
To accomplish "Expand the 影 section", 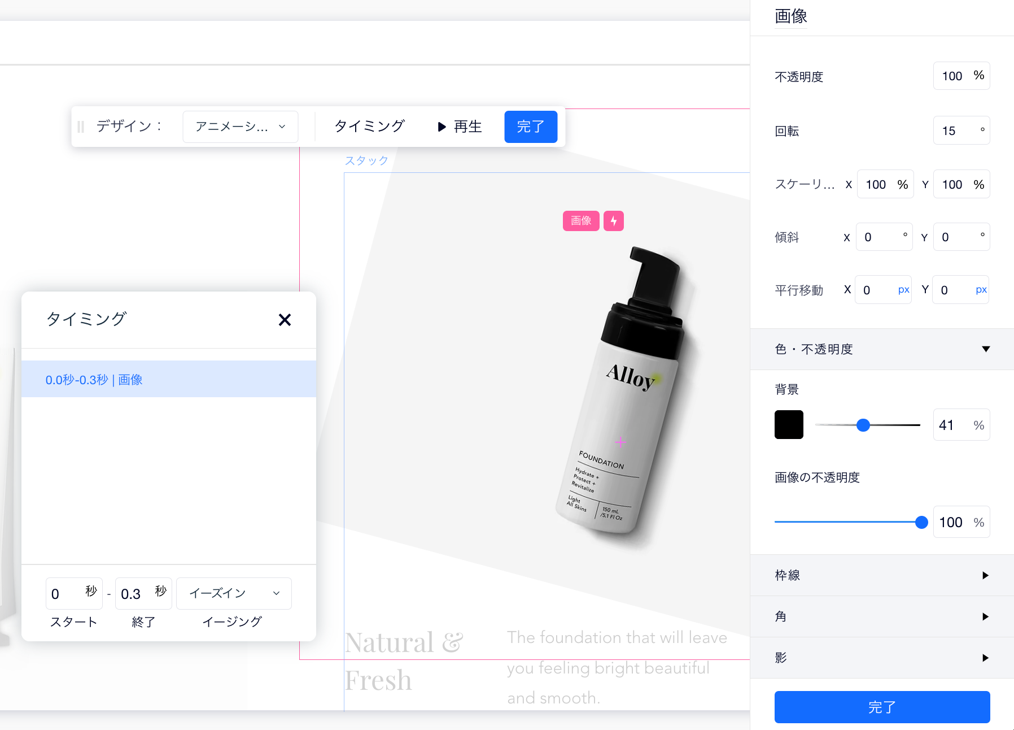I will click(x=882, y=658).
